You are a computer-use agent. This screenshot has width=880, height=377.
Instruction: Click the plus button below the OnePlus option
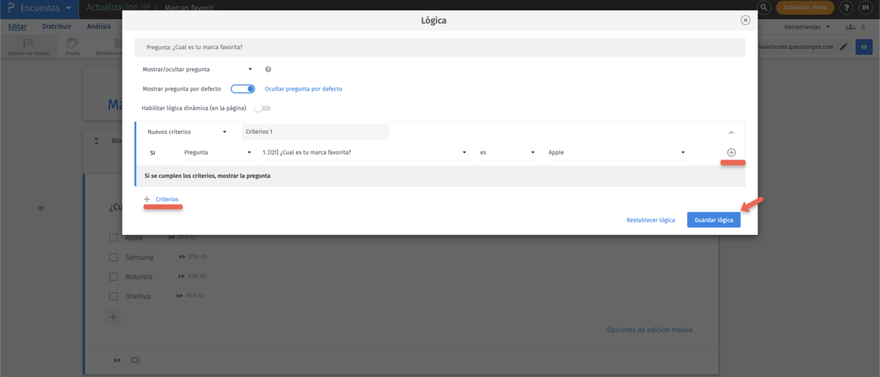[113, 318]
